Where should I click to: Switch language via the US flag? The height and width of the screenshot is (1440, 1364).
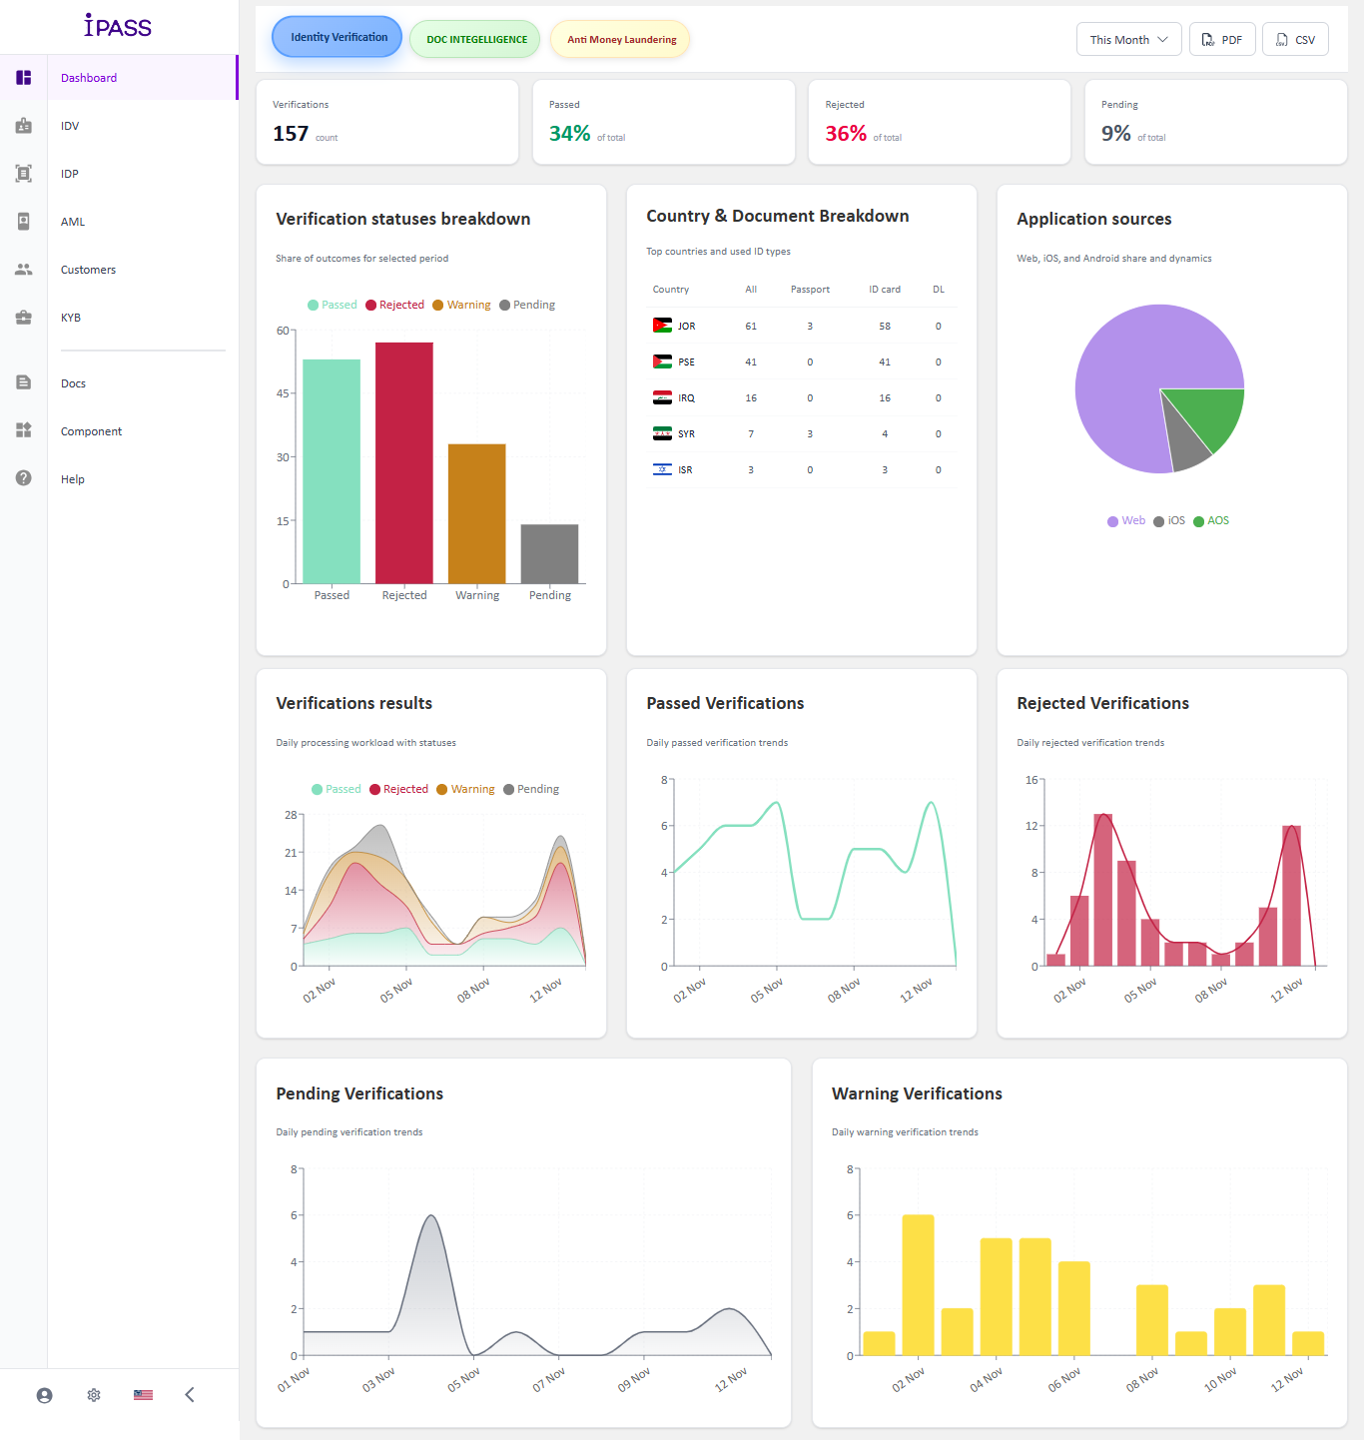143,1395
